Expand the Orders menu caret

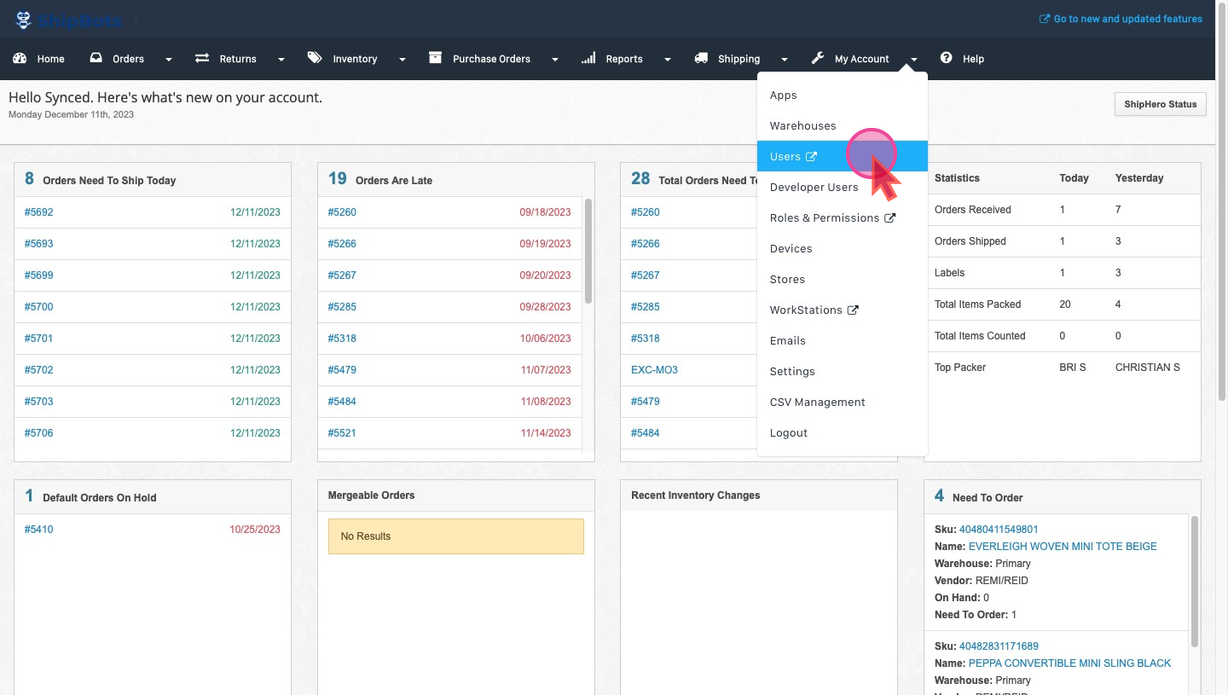tap(169, 60)
